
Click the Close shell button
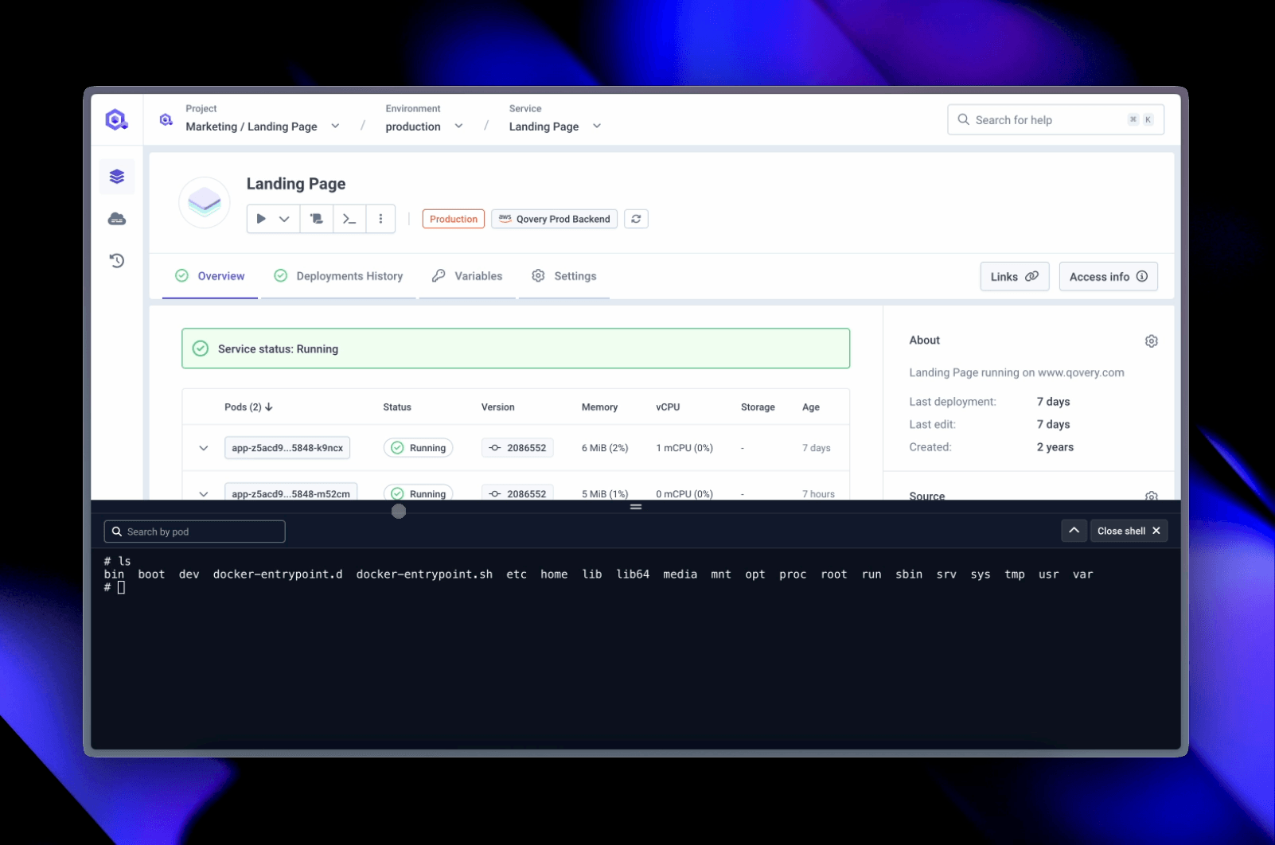1129,531
